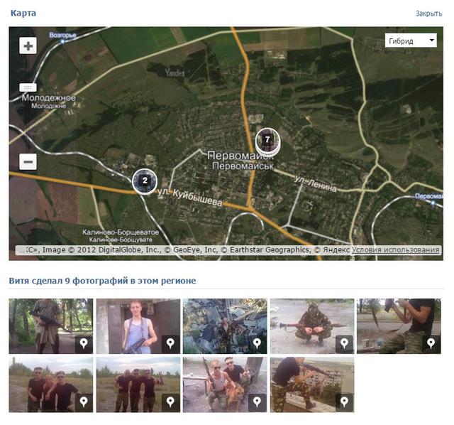
Task: Click the ул. Куйбышева street label
Action: pyautogui.click(x=190, y=198)
